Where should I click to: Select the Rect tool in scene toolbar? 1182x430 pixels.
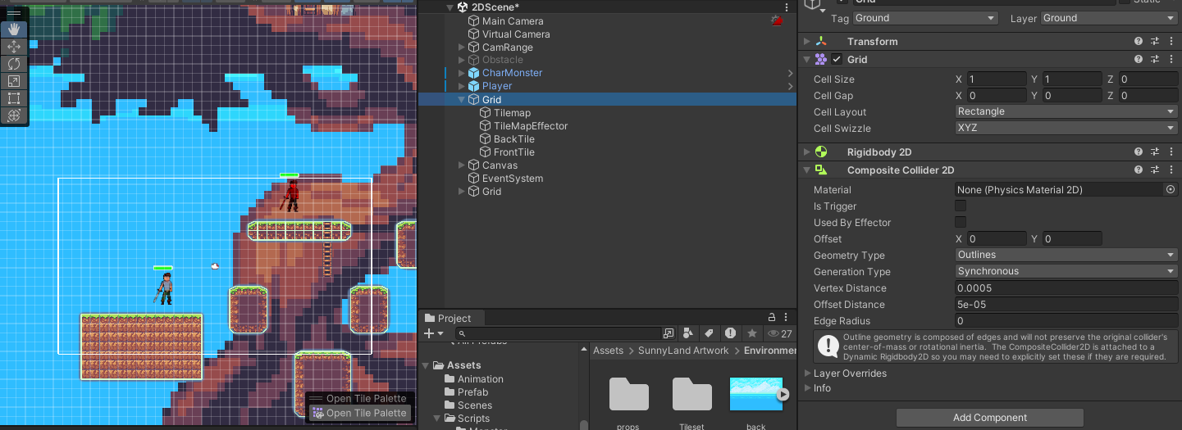(x=14, y=98)
